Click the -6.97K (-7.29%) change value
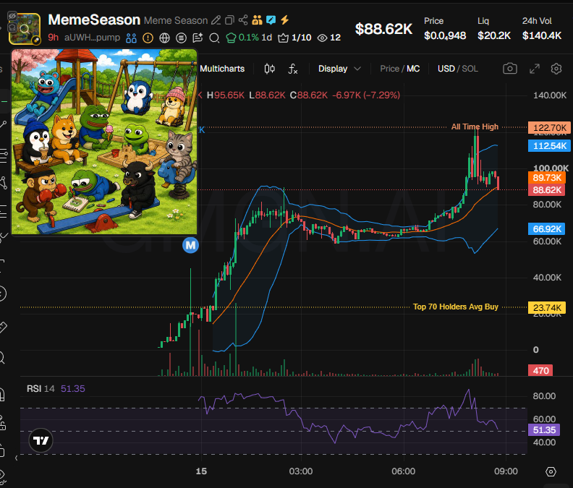 click(x=366, y=95)
